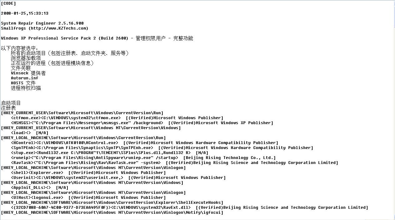Click the Userinit userinit.exe entry
This screenshot has width=395, height=220.
coord(118,178)
